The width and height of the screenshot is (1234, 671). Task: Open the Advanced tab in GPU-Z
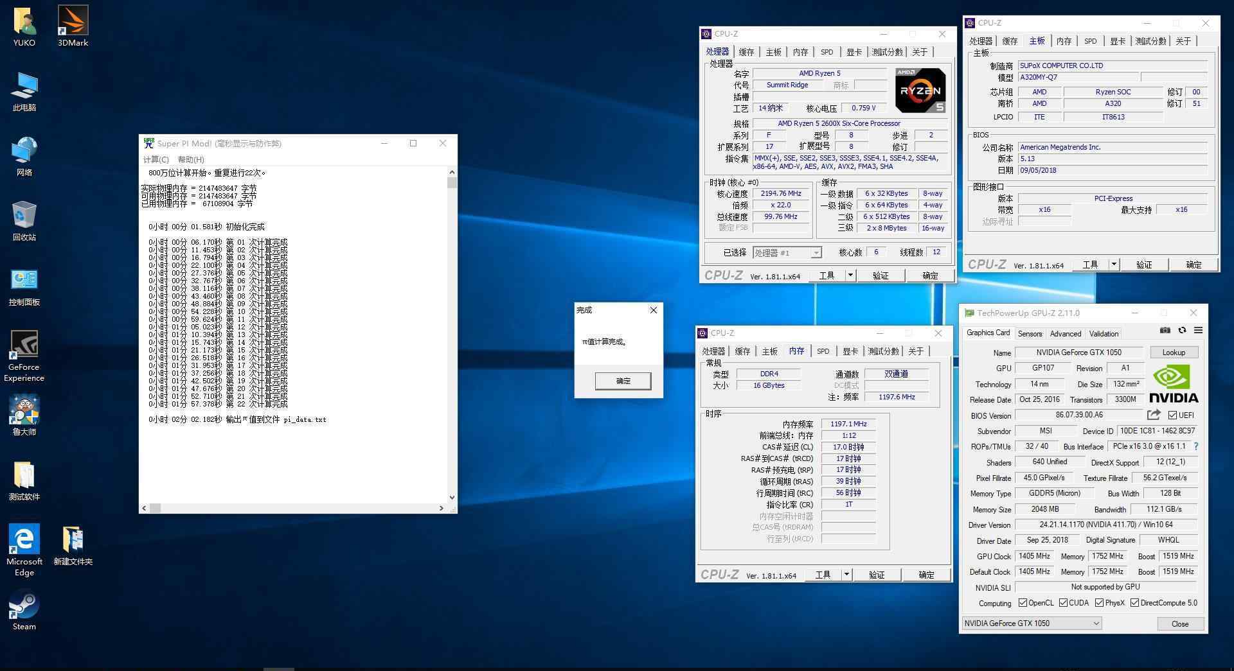coord(1066,334)
